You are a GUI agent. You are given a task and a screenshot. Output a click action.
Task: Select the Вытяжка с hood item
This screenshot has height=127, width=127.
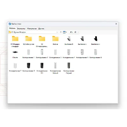tap(82, 41)
